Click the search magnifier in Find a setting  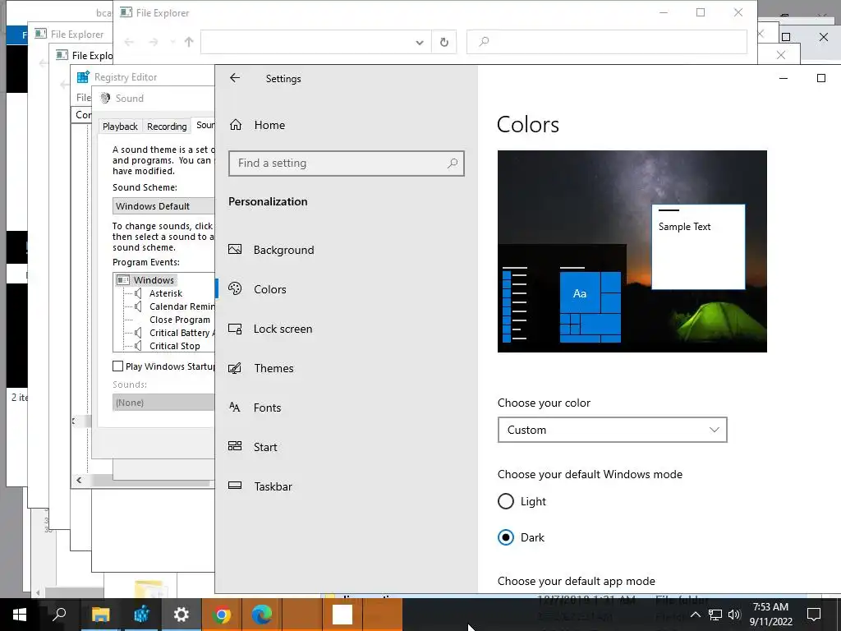tap(453, 164)
